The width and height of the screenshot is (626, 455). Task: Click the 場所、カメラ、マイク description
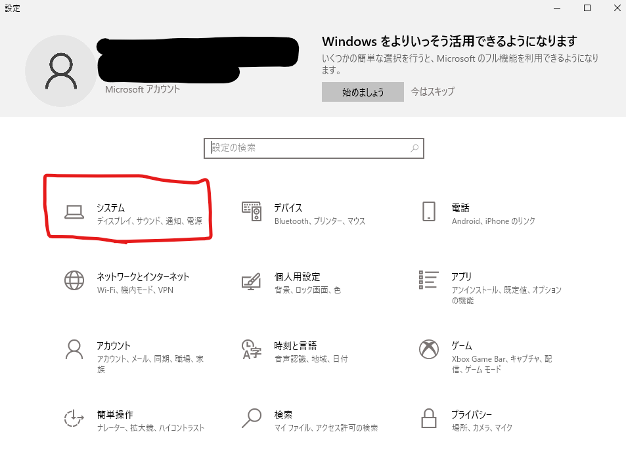(x=482, y=428)
